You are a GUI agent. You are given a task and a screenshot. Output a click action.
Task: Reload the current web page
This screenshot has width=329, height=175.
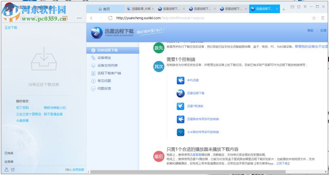click(x=110, y=18)
